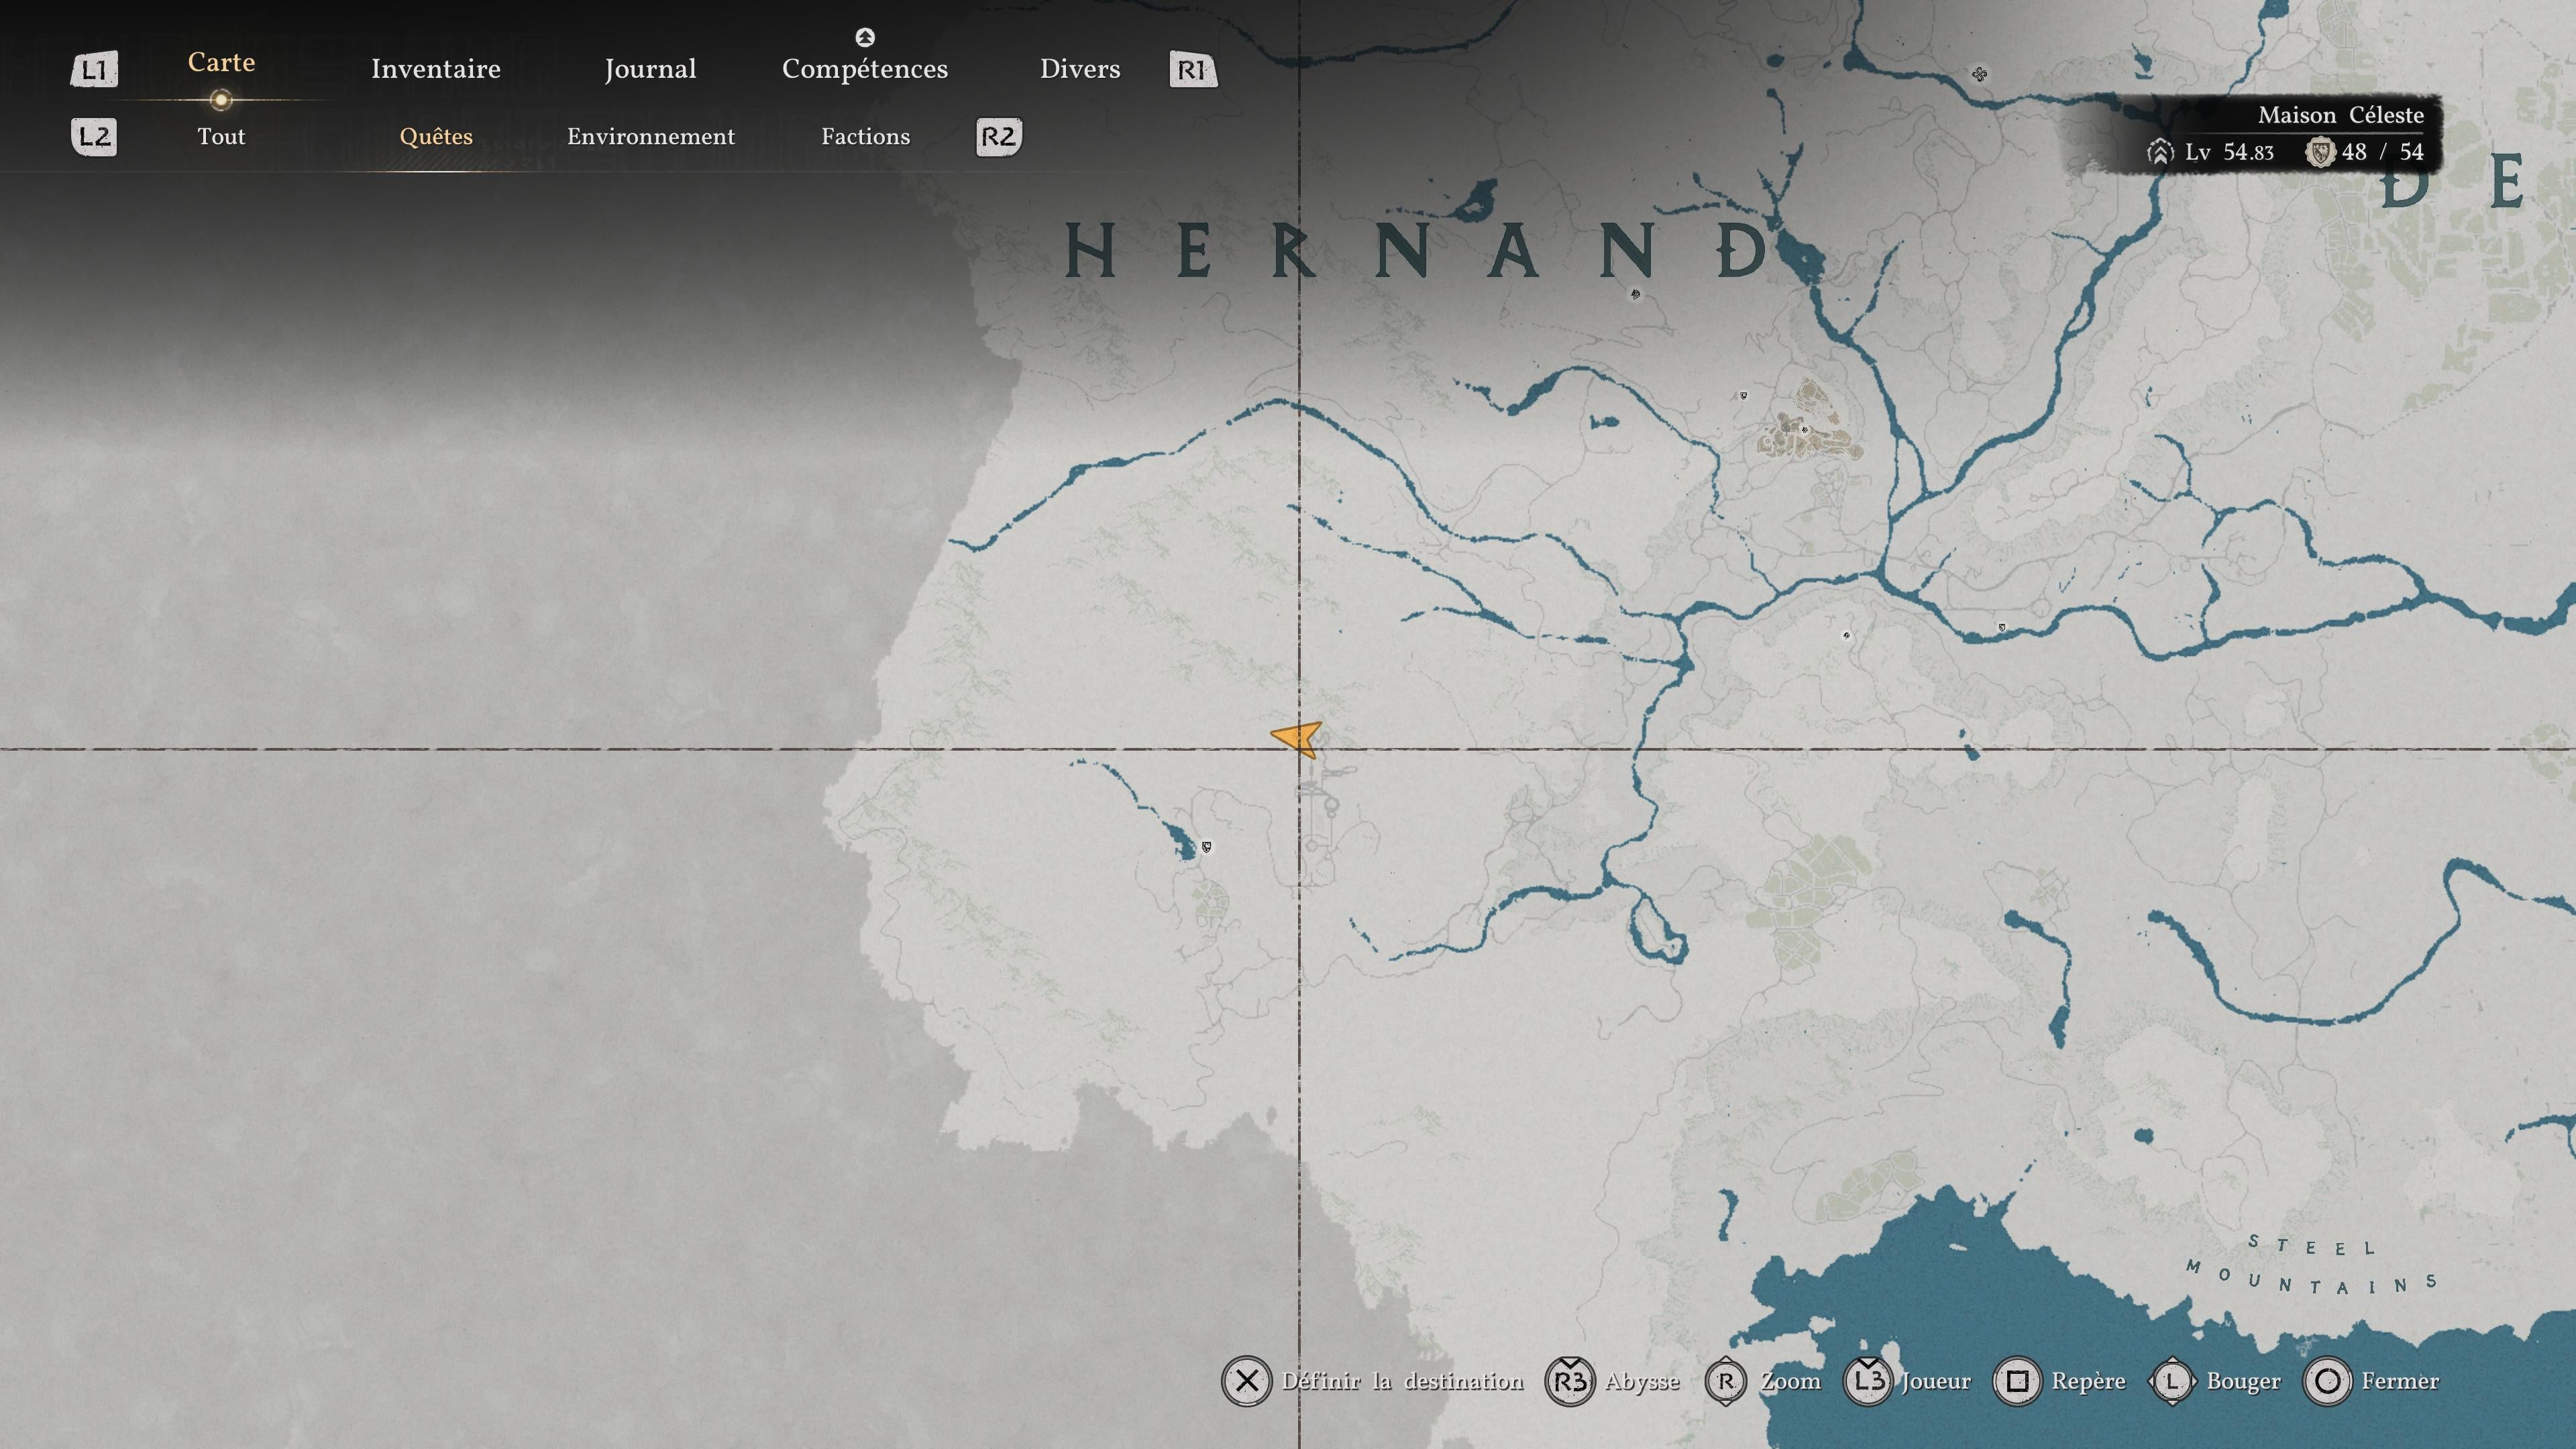Viewport: 2576px width, 1449px height.
Task: Open the Divers tab
Action: [1080, 69]
